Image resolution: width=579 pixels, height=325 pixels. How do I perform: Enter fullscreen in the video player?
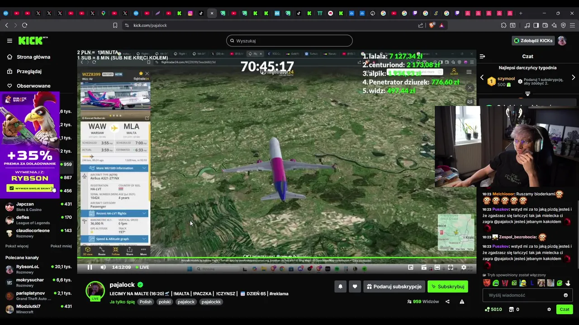click(x=451, y=267)
